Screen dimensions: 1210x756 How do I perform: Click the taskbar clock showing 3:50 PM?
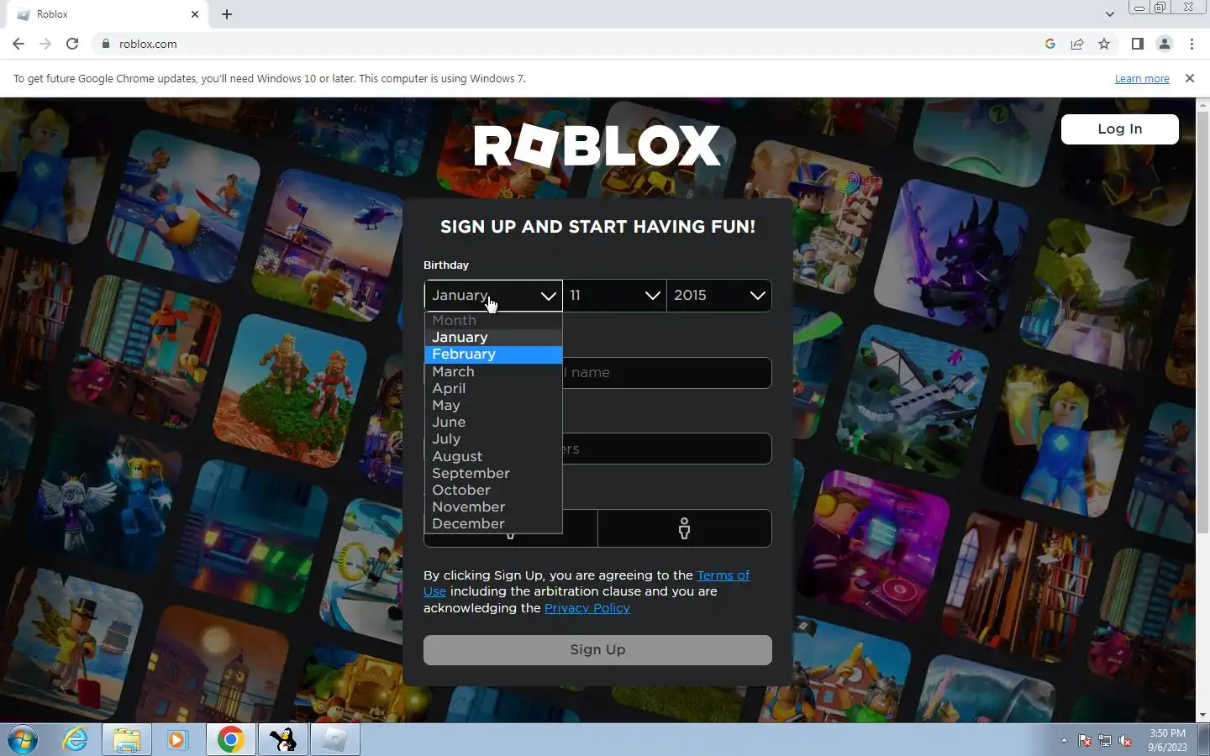[1167, 740]
